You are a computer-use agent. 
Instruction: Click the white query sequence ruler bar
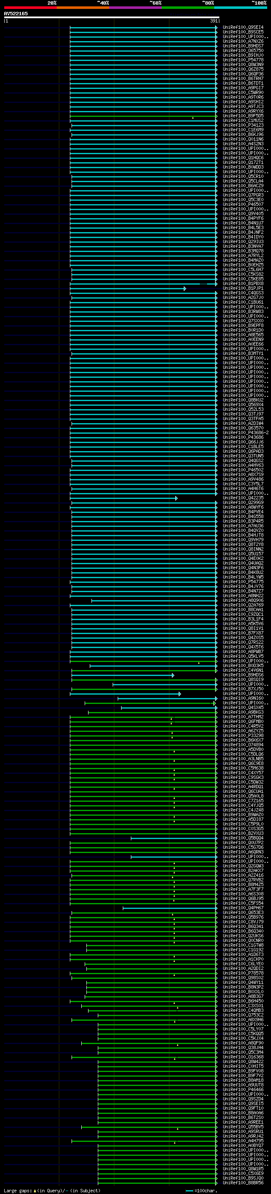[112, 18]
